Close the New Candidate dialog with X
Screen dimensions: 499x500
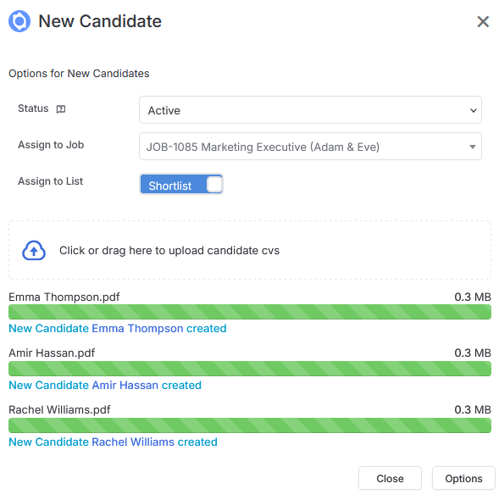pos(483,22)
